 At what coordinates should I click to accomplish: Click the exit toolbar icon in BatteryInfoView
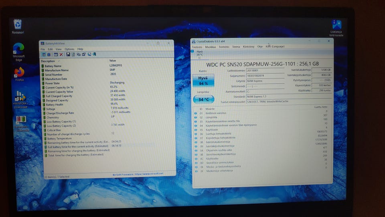(94, 54)
